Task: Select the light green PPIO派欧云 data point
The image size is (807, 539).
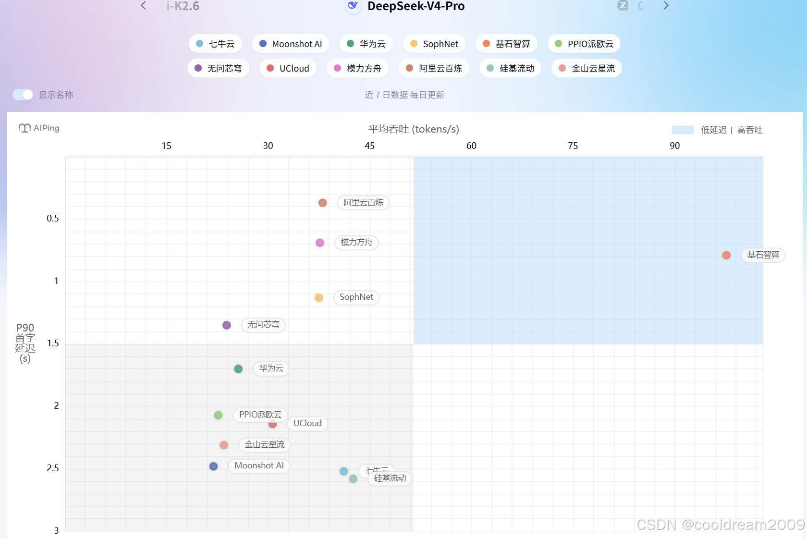Action: coord(218,415)
